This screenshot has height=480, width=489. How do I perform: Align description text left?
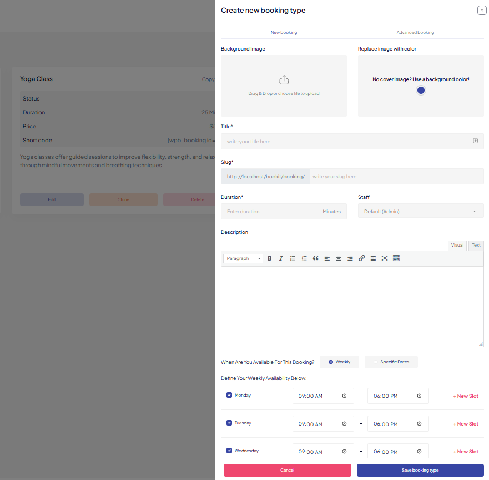pos(327,258)
